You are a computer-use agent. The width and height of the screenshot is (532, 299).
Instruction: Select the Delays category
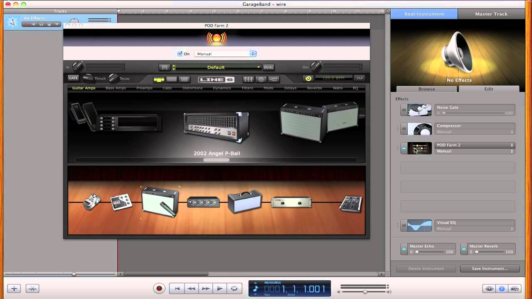[290, 88]
